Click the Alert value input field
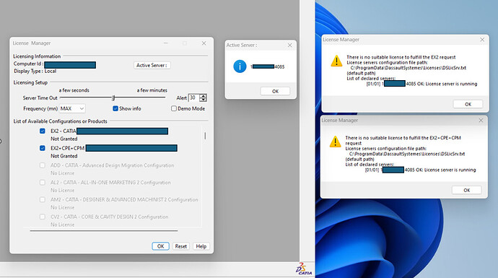The image size is (498, 278). pyautogui.click(x=193, y=98)
